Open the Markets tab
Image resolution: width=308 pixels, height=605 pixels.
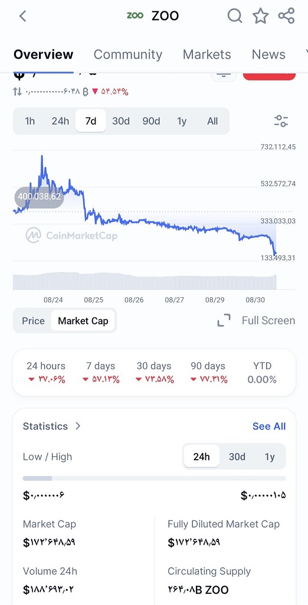click(x=207, y=54)
